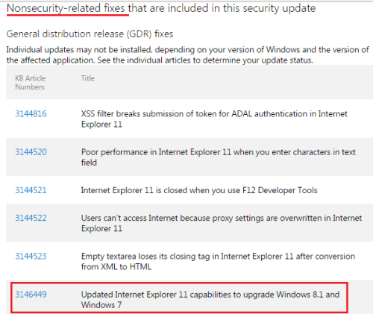The height and width of the screenshot is (314, 373).
Task: Click the General distribution release (GDR) fixes subheading
Action: tap(90, 34)
